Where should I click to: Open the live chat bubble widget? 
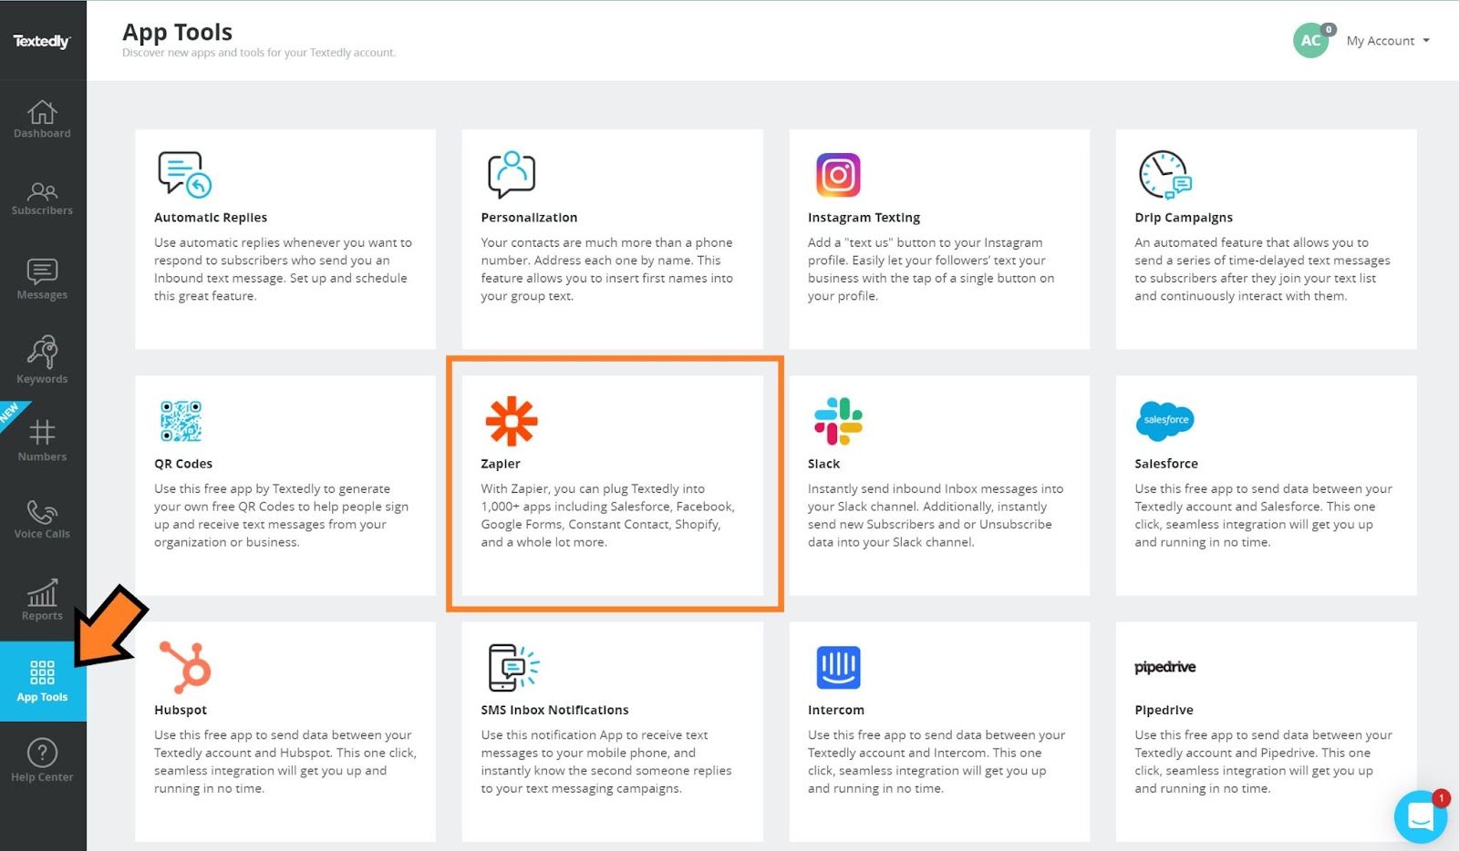1421,816
